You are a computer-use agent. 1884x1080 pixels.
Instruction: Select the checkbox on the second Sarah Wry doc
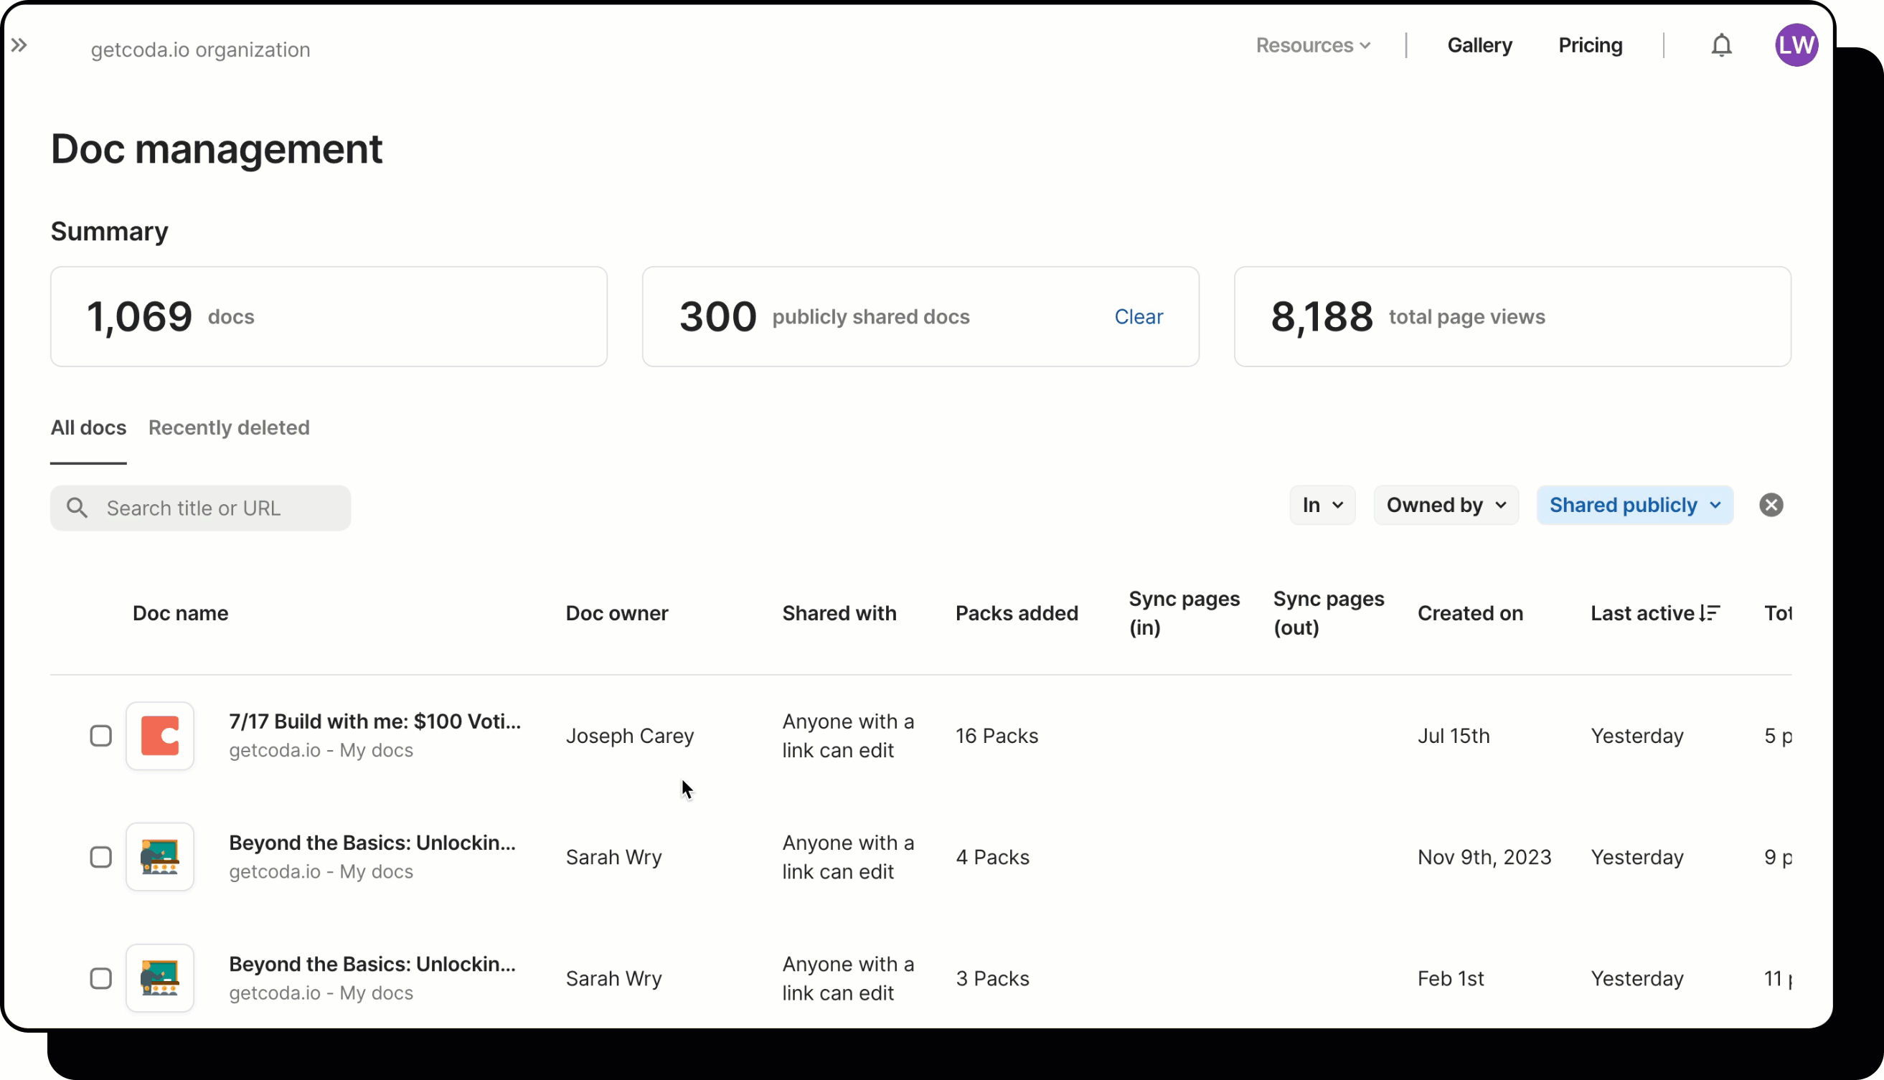pyautogui.click(x=101, y=857)
